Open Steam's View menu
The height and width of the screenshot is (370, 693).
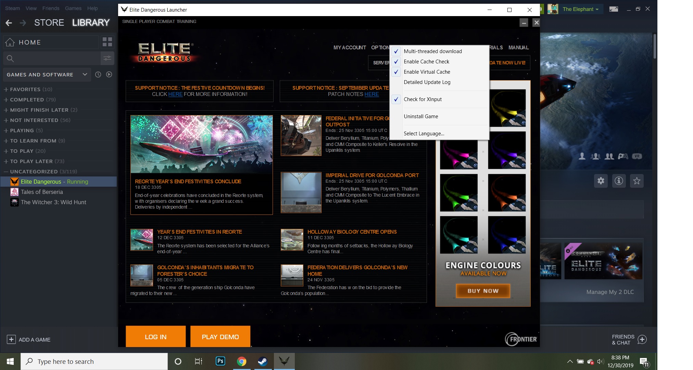(x=31, y=8)
